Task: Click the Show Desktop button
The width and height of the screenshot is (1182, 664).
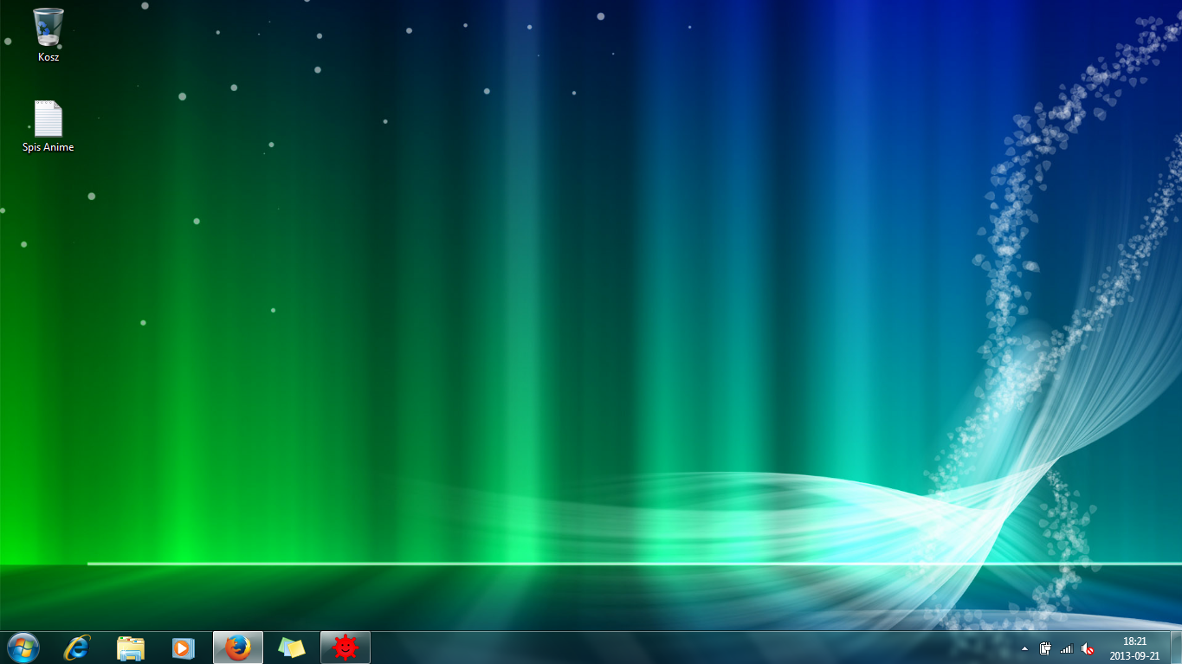Action: point(1176,648)
